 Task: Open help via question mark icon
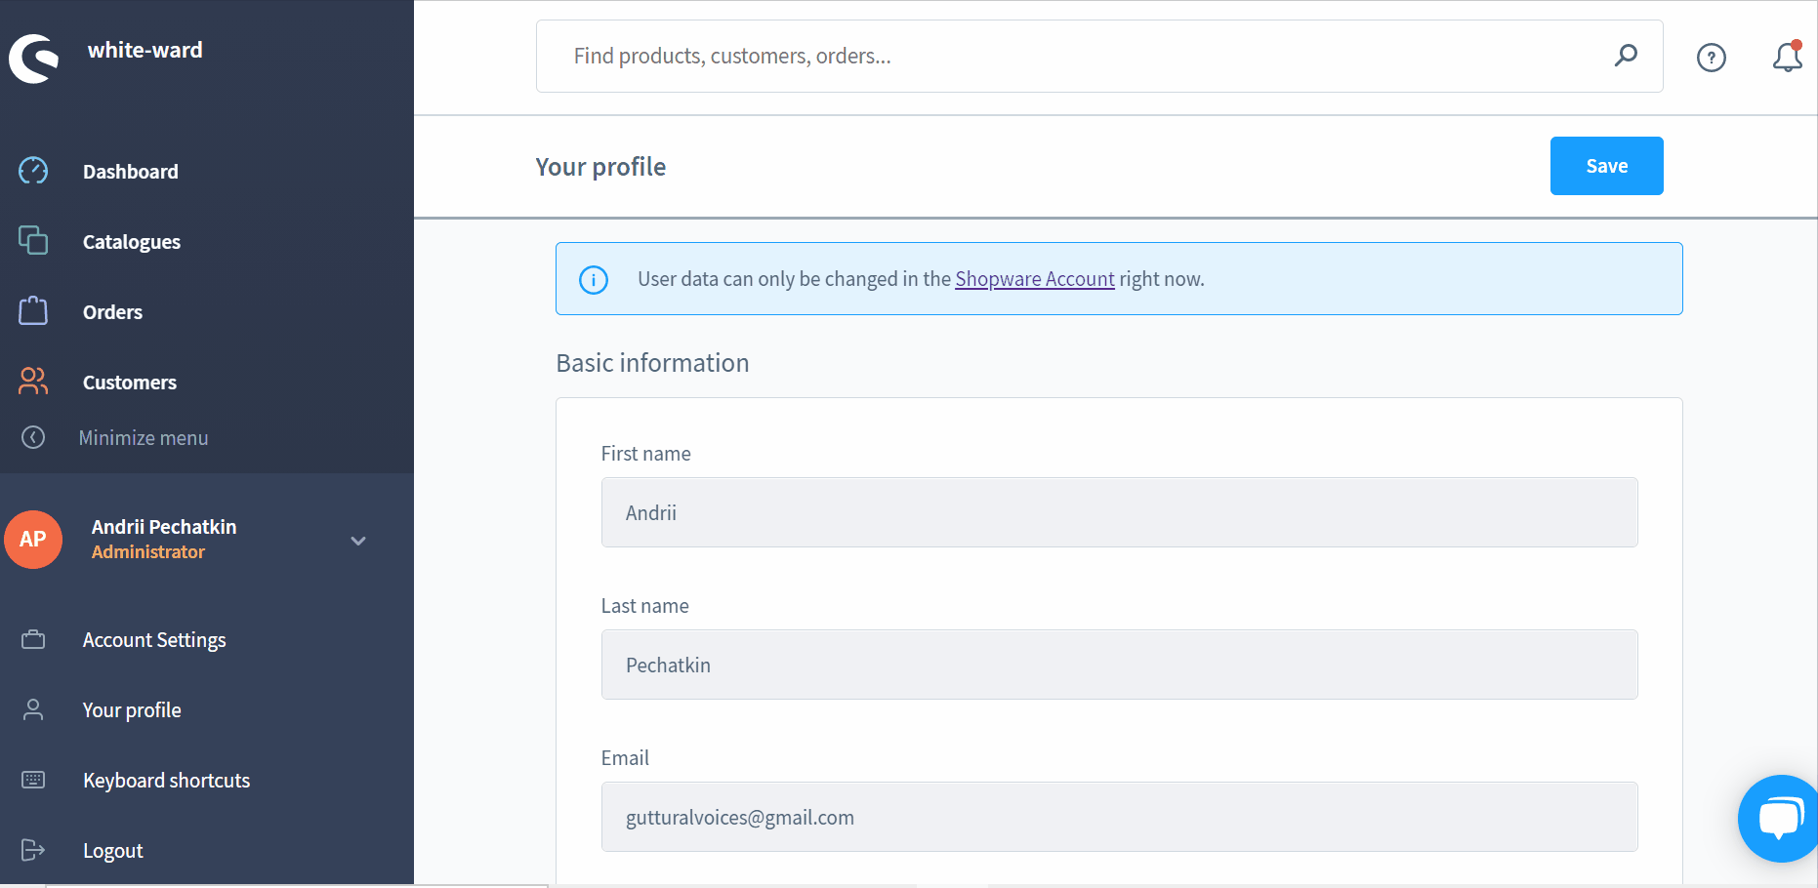[x=1711, y=58]
